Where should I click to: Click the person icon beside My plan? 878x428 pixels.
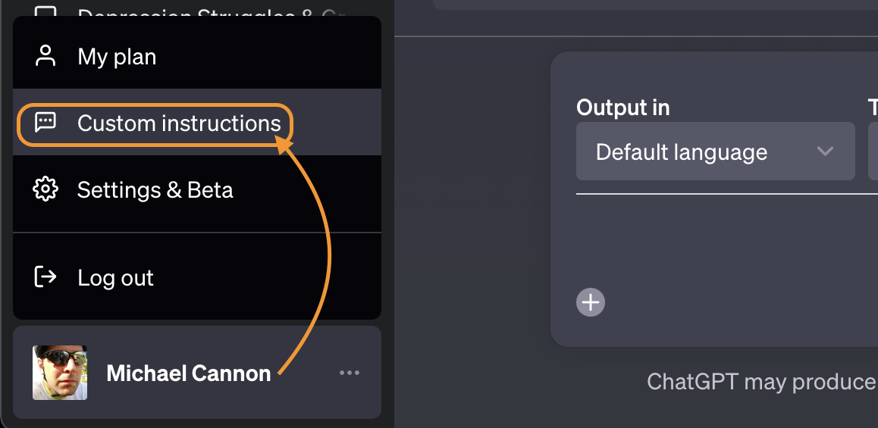coord(46,56)
